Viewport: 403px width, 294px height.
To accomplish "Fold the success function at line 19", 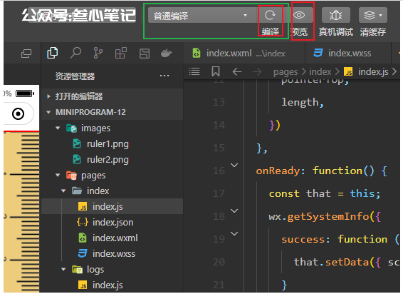I will click(x=234, y=234).
